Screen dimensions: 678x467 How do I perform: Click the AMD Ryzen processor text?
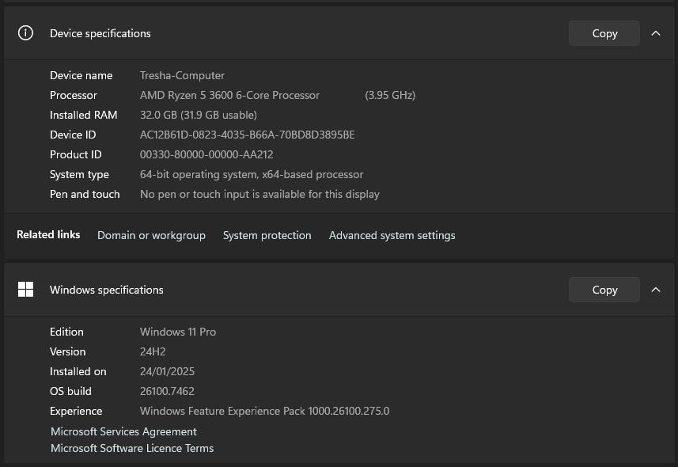click(x=229, y=95)
